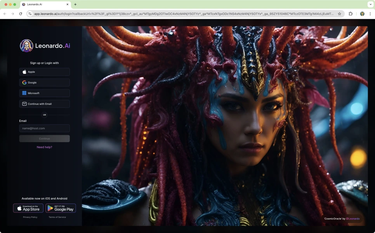Open the App Store download badge
The width and height of the screenshot is (375, 233).
tap(28, 208)
